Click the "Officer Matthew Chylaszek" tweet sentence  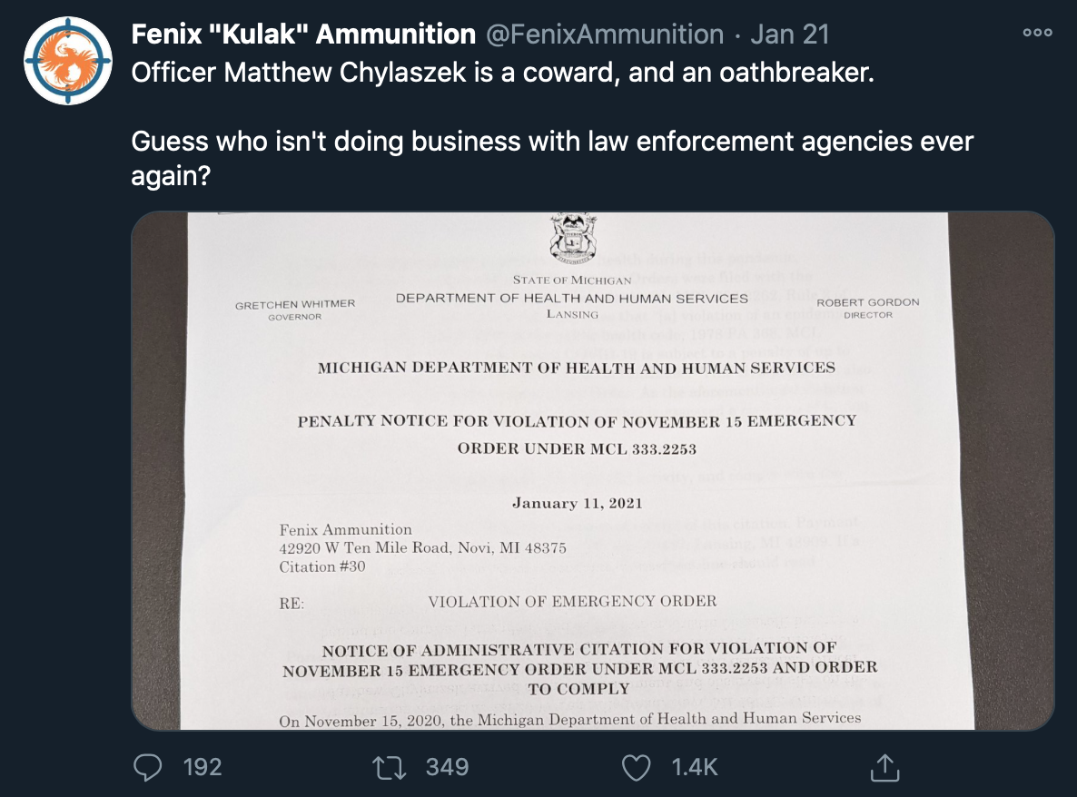point(503,72)
